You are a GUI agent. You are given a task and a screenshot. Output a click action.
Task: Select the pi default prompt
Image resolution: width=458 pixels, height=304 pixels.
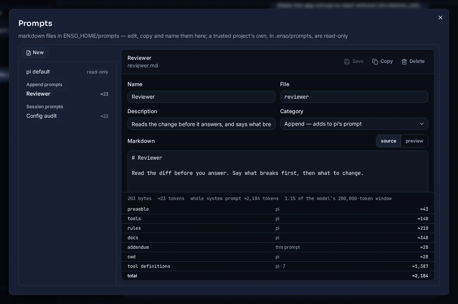67,72
